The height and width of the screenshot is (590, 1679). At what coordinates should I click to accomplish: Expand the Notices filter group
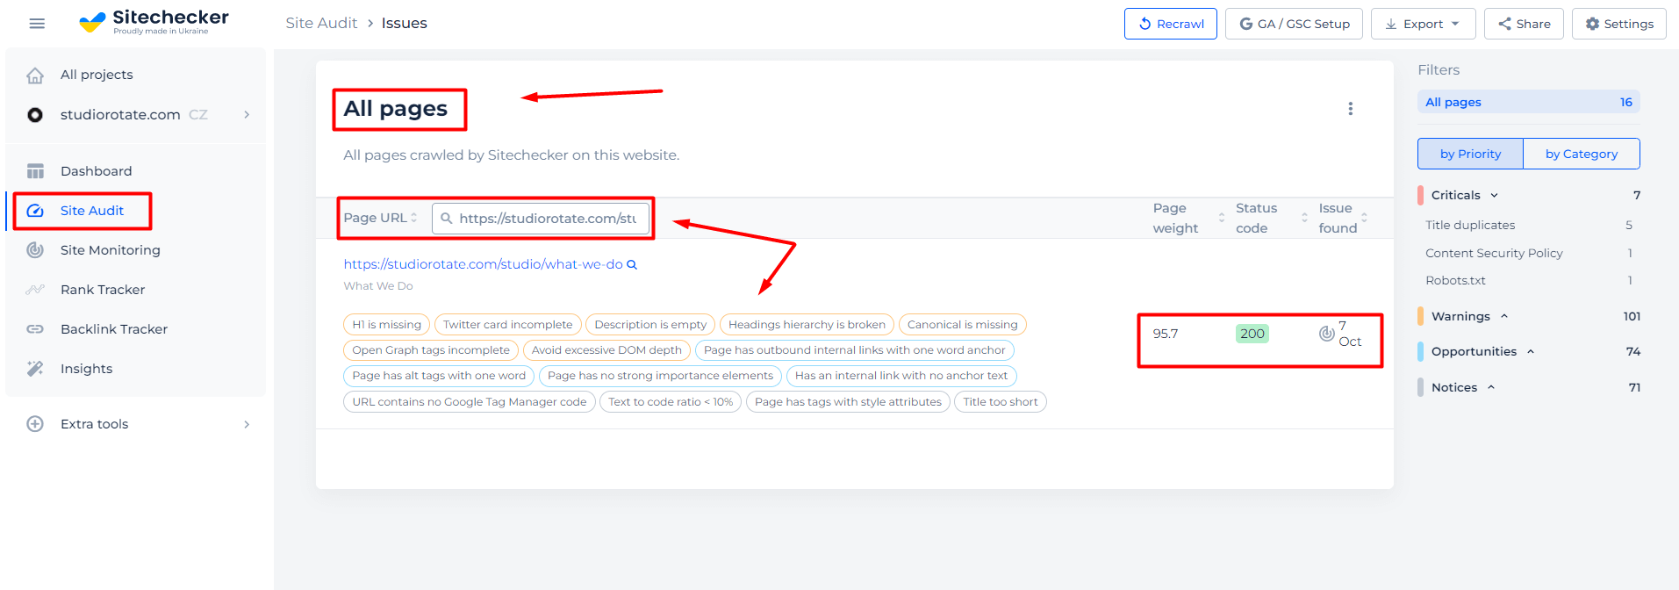click(x=1491, y=388)
